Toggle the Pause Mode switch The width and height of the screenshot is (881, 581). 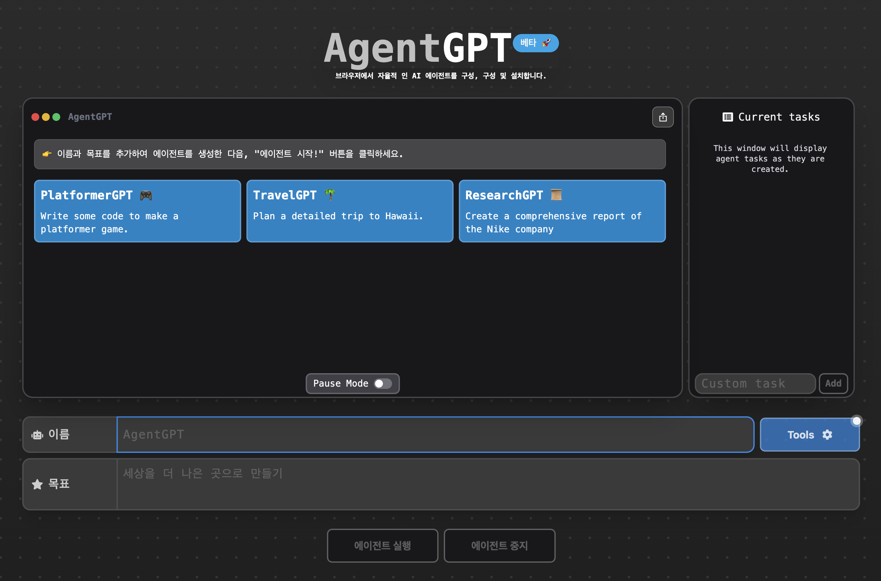[x=383, y=384]
